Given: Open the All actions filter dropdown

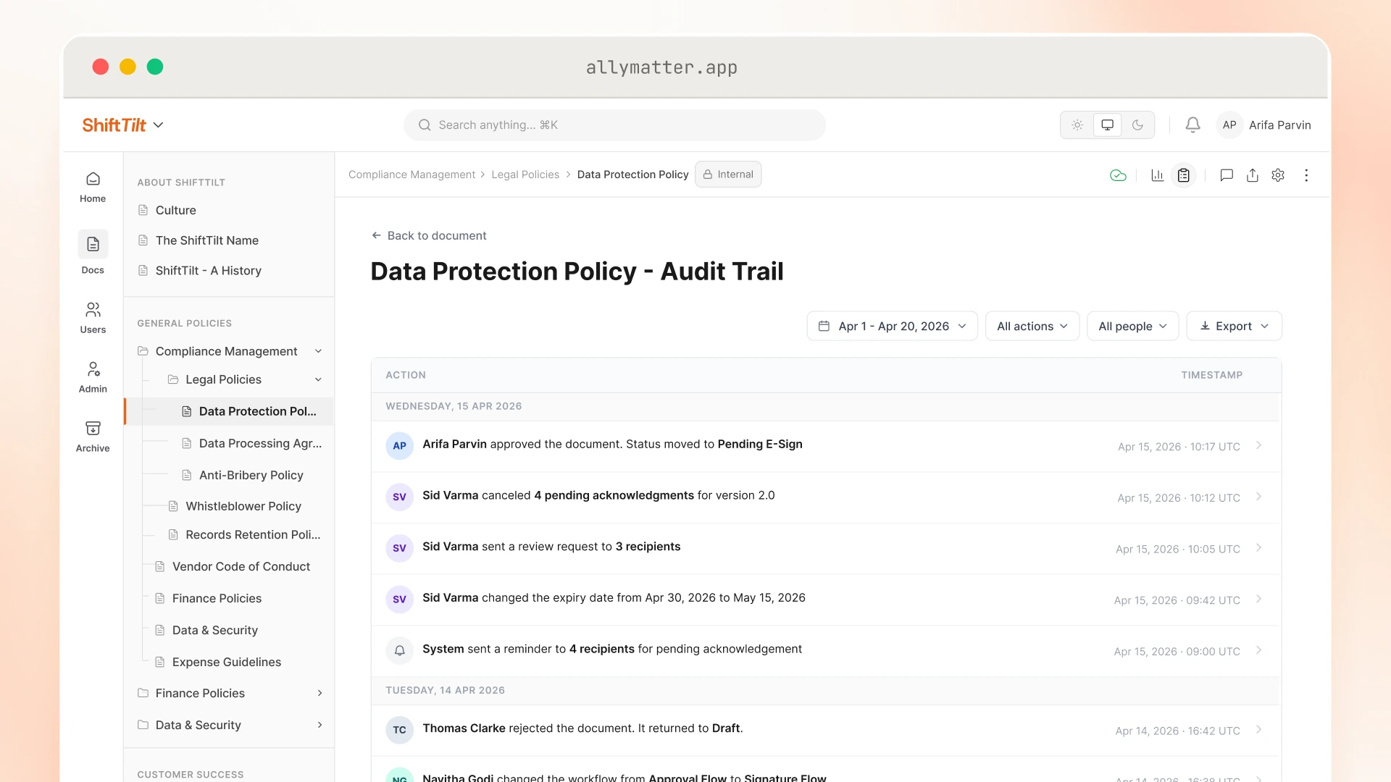Looking at the screenshot, I should [1032, 326].
